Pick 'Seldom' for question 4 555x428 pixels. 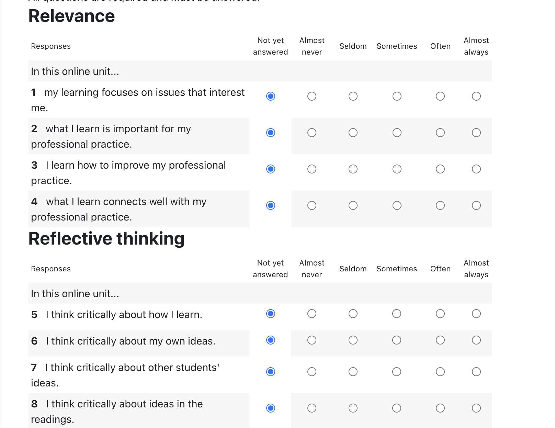point(353,205)
